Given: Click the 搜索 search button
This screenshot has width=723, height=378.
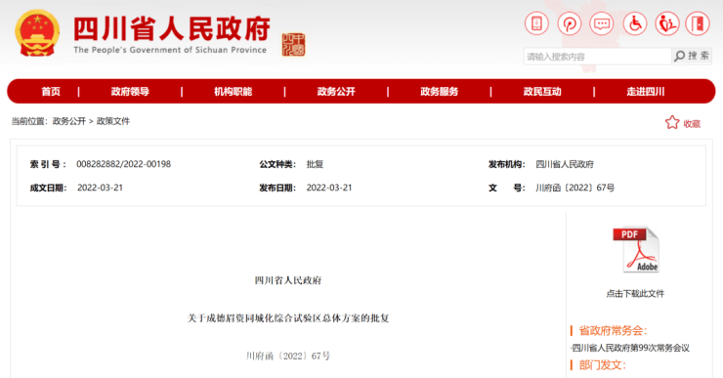Looking at the screenshot, I should pyautogui.click(x=692, y=57).
